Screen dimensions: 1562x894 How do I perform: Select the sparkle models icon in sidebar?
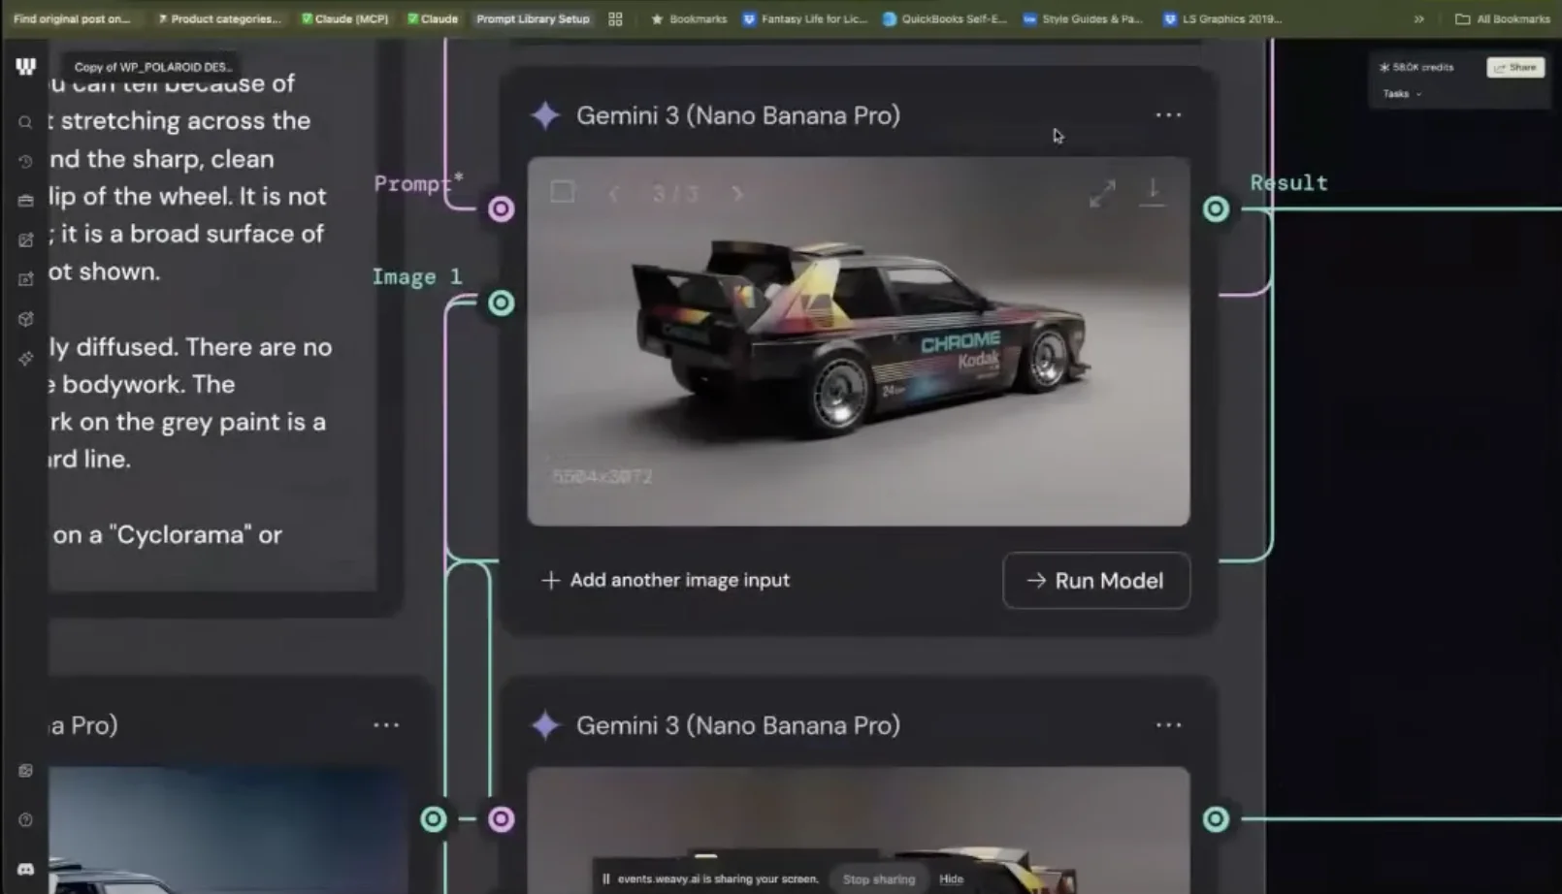26,359
